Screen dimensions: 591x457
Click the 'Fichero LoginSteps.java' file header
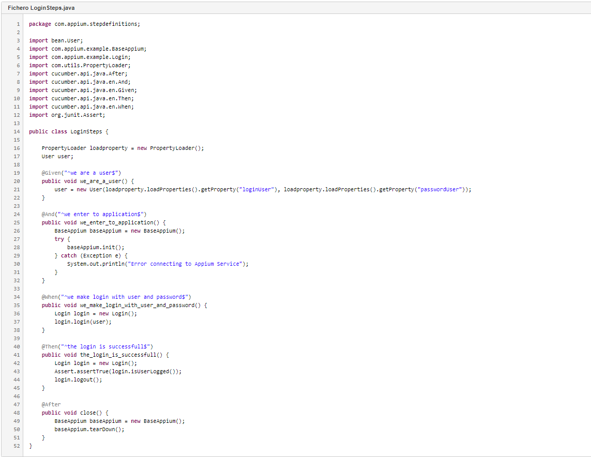click(41, 8)
